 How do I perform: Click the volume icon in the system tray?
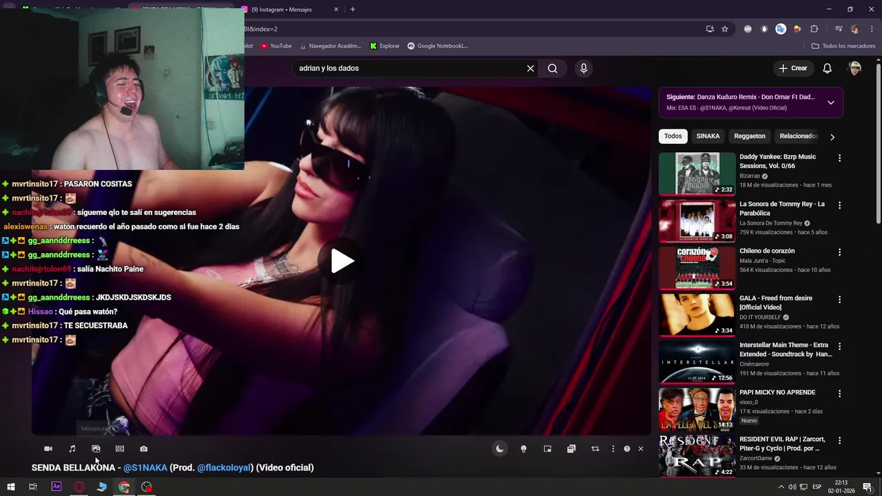click(792, 487)
